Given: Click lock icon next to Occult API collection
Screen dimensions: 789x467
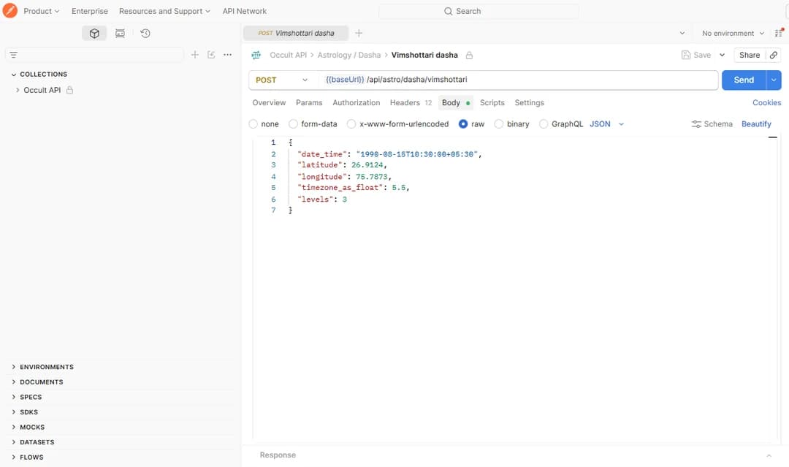Looking at the screenshot, I should pos(70,90).
